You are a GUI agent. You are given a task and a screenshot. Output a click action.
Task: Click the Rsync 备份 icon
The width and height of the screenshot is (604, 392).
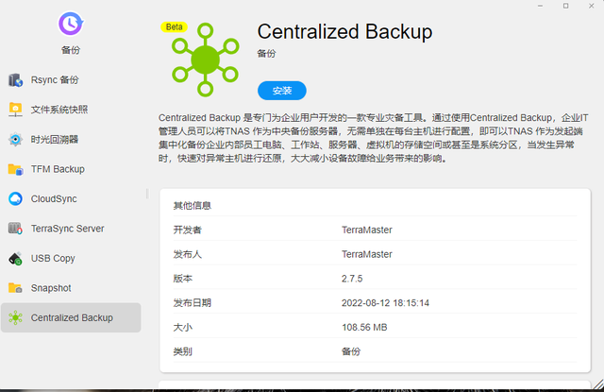(15, 80)
